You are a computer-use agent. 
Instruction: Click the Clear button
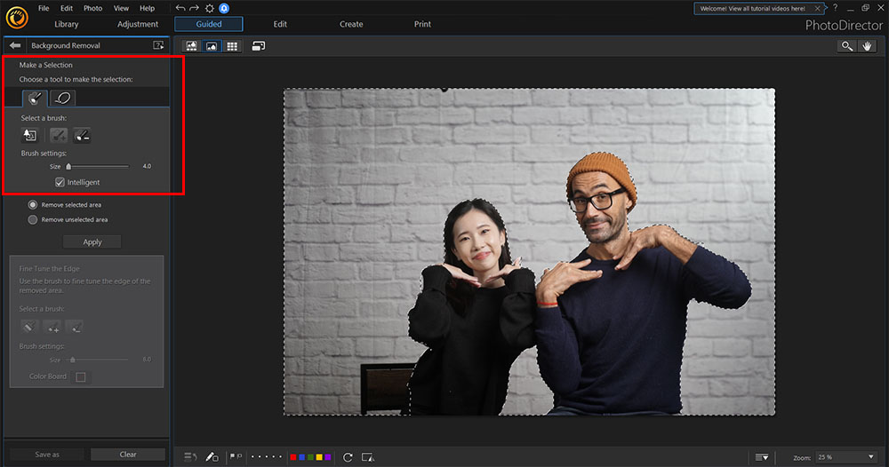(127, 454)
